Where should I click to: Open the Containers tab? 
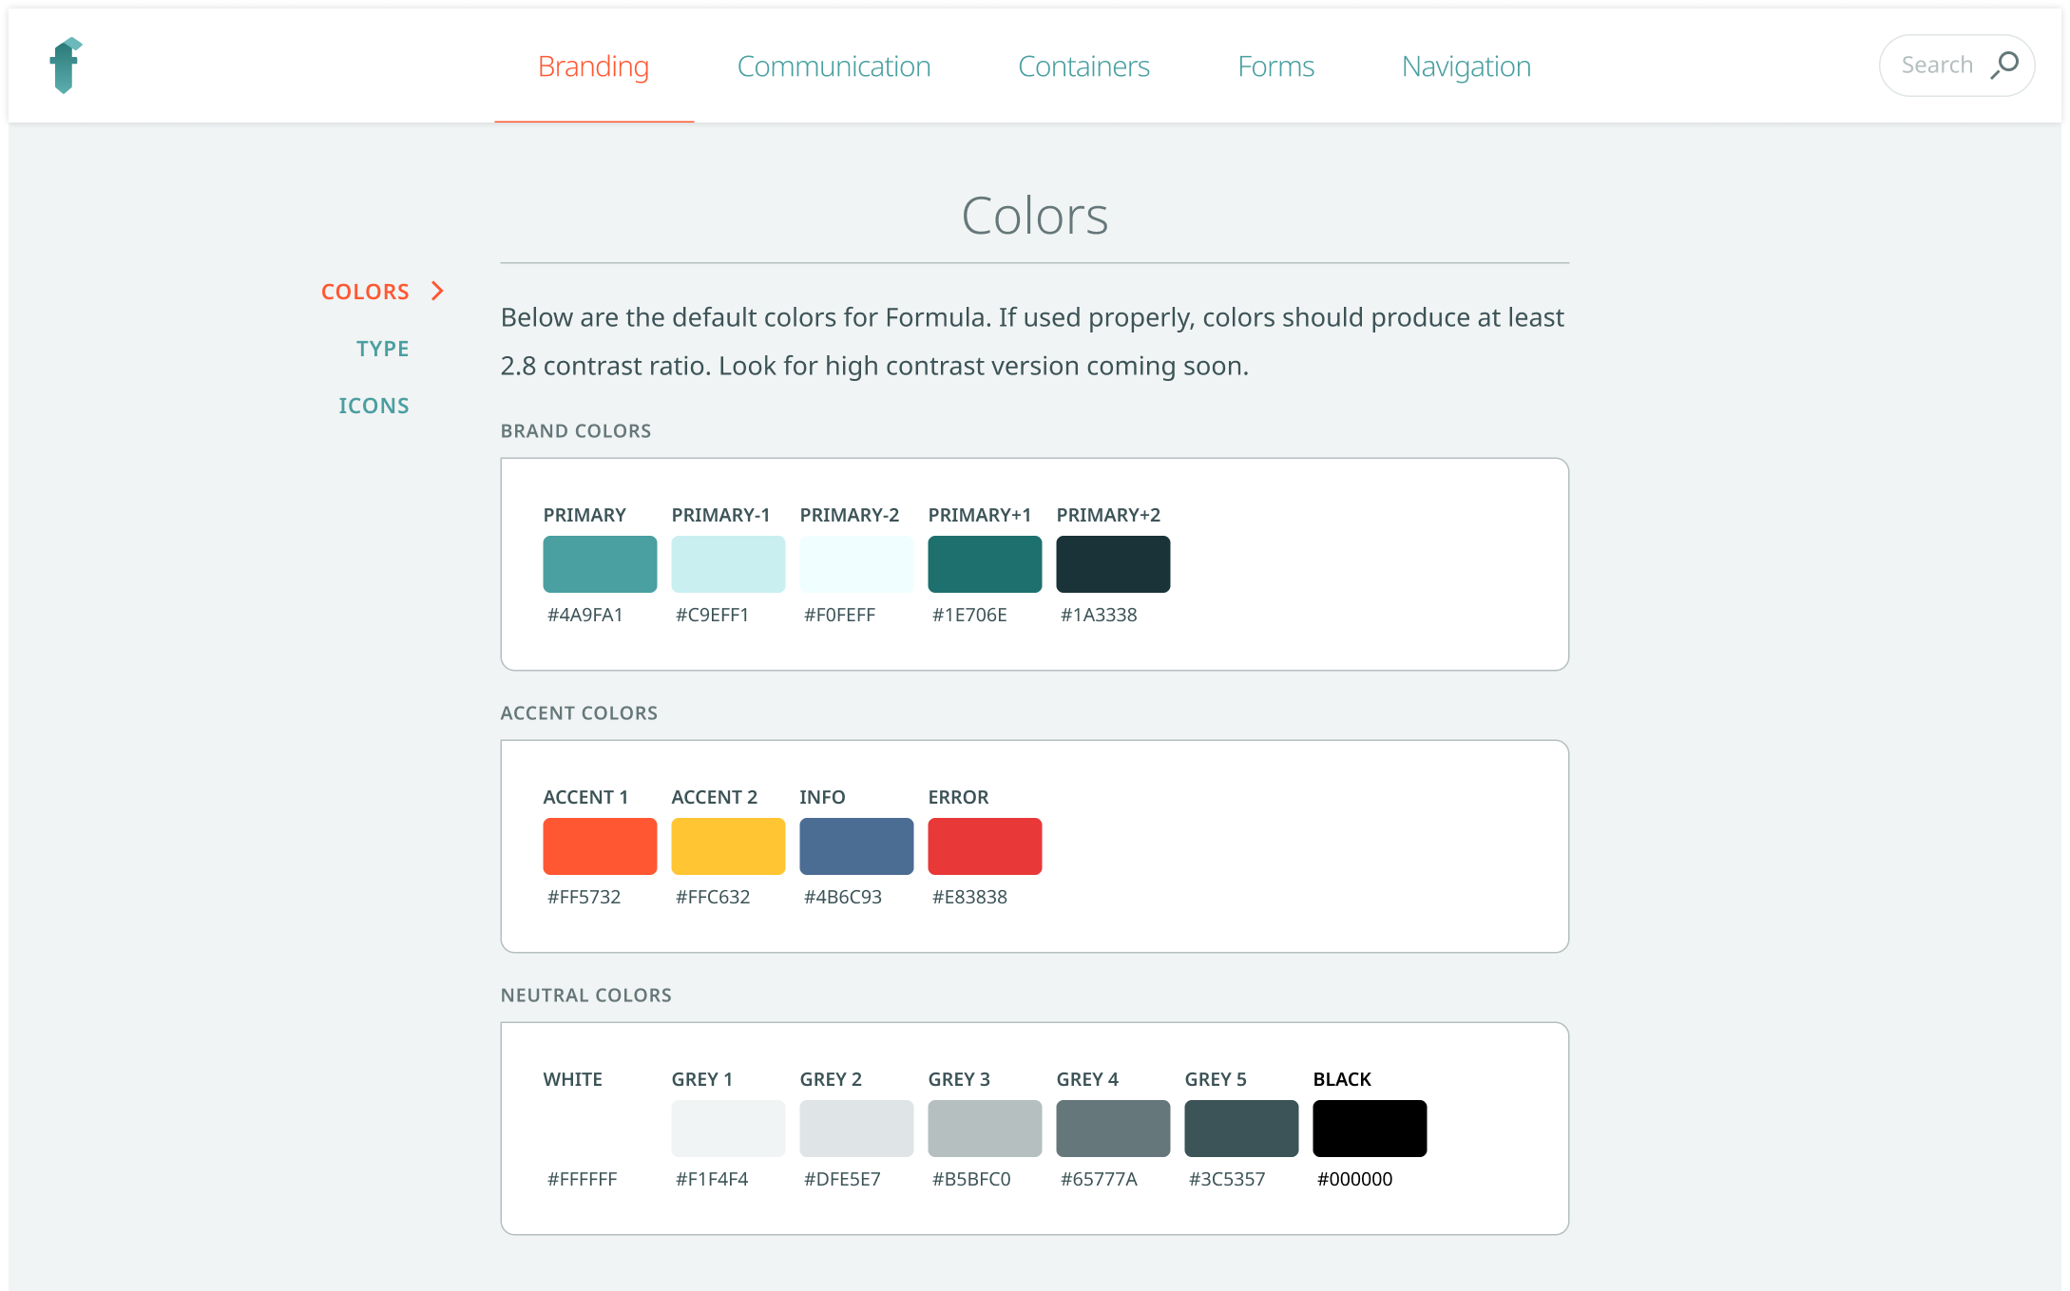coord(1083,66)
